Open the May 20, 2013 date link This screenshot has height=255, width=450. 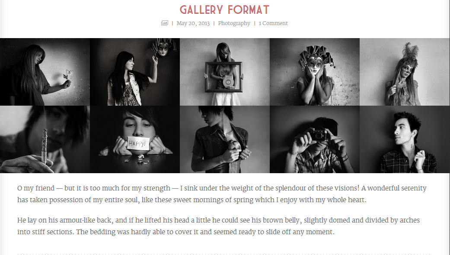point(193,23)
